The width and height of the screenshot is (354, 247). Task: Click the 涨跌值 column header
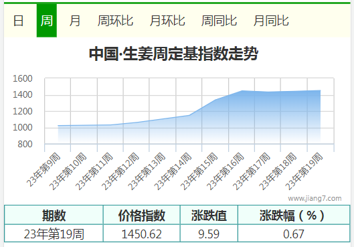tap(209, 216)
